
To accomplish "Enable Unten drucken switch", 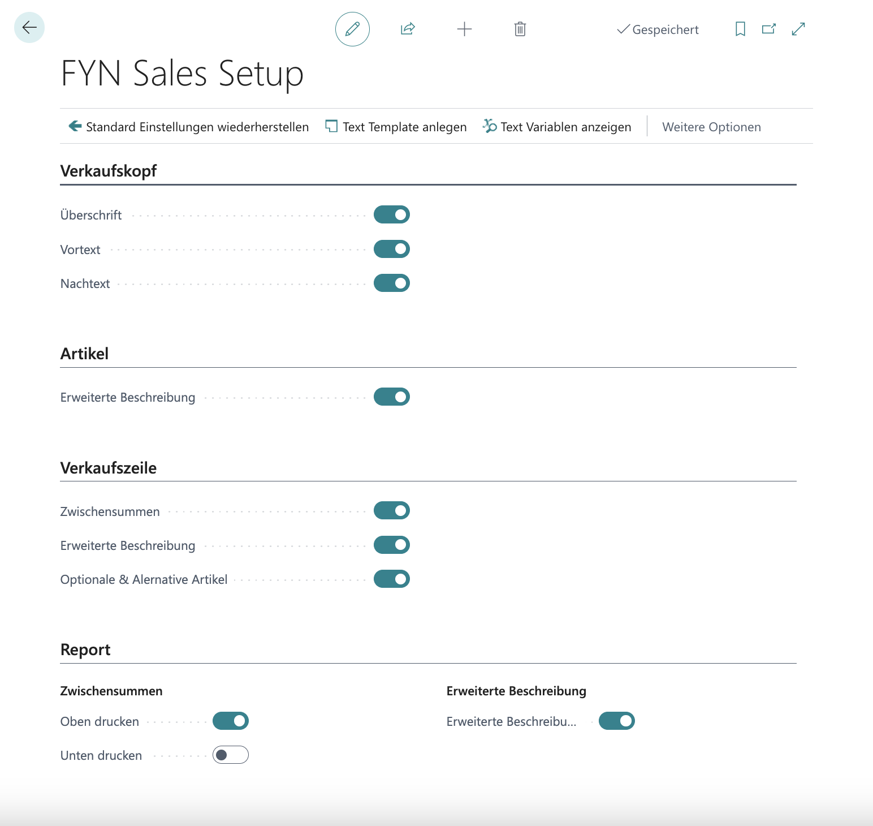I will [x=231, y=755].
